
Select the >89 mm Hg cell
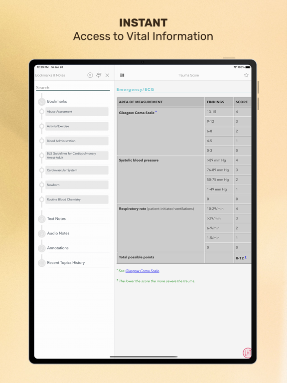click(x=219, y=160)
